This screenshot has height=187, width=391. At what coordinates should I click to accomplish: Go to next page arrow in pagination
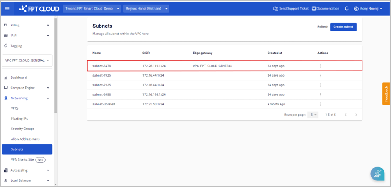tap(356, 115)
